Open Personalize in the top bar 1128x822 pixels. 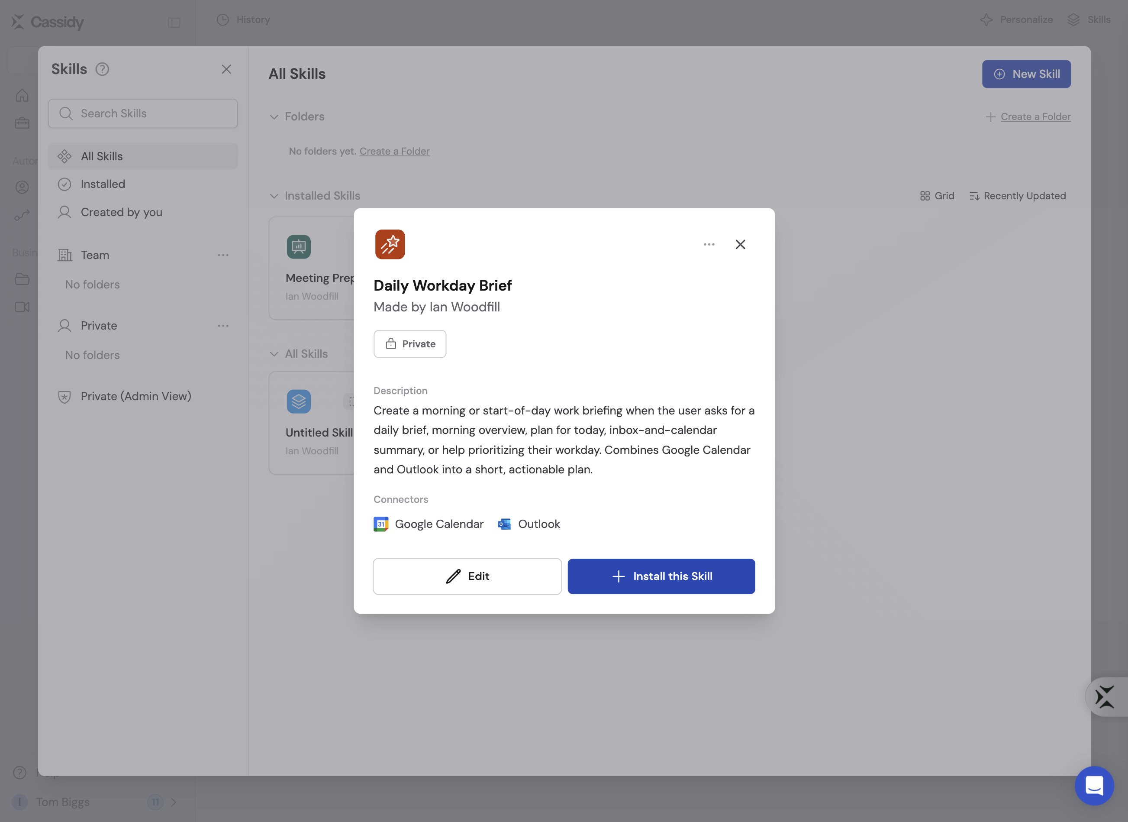pyautogui.click(x=1017, y=20)
